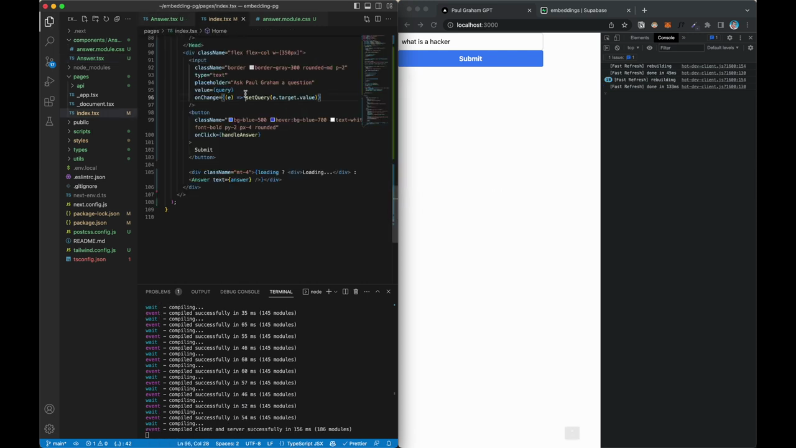Toggle primary sidebar layout in title bar

(x=357, y=6)
